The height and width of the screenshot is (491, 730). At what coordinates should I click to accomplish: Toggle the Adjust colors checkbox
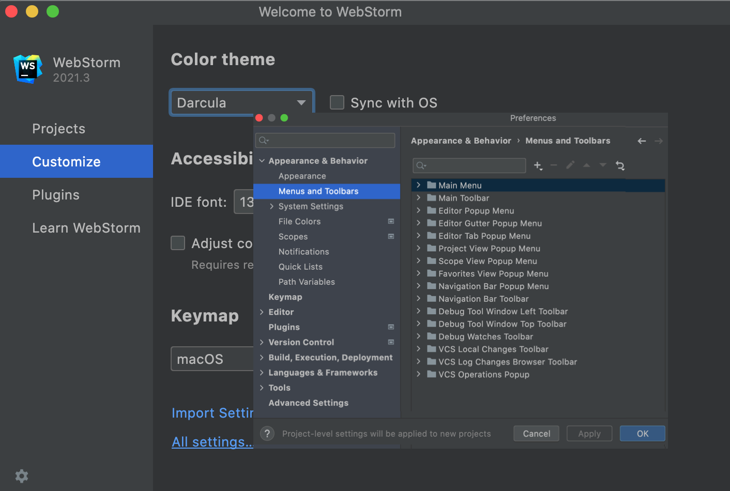click(178, 243)
